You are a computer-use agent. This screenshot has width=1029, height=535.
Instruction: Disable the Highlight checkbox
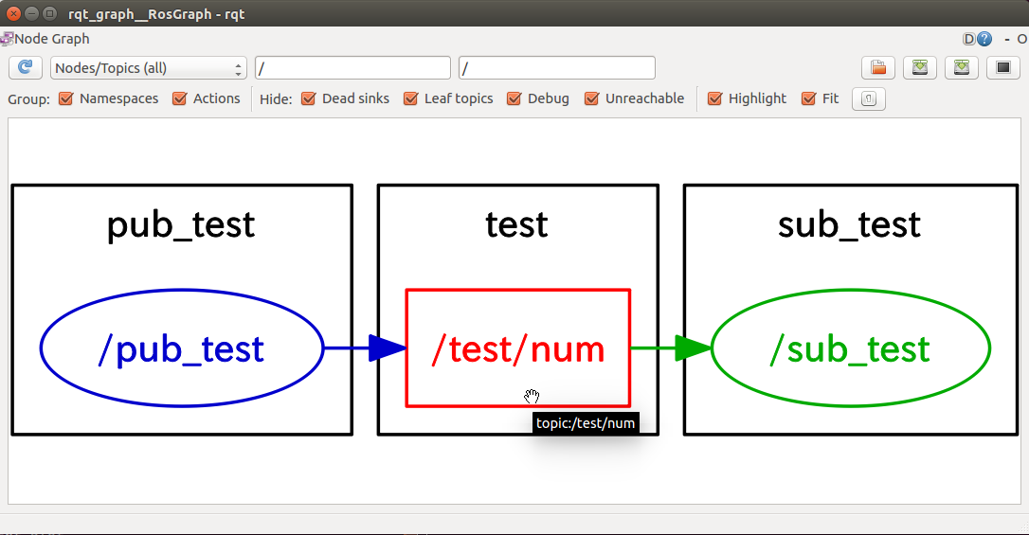point(715,98)
